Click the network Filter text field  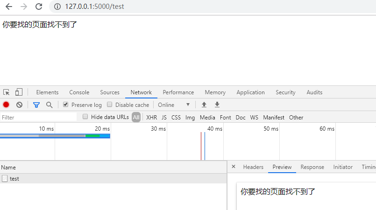(38, 117)
